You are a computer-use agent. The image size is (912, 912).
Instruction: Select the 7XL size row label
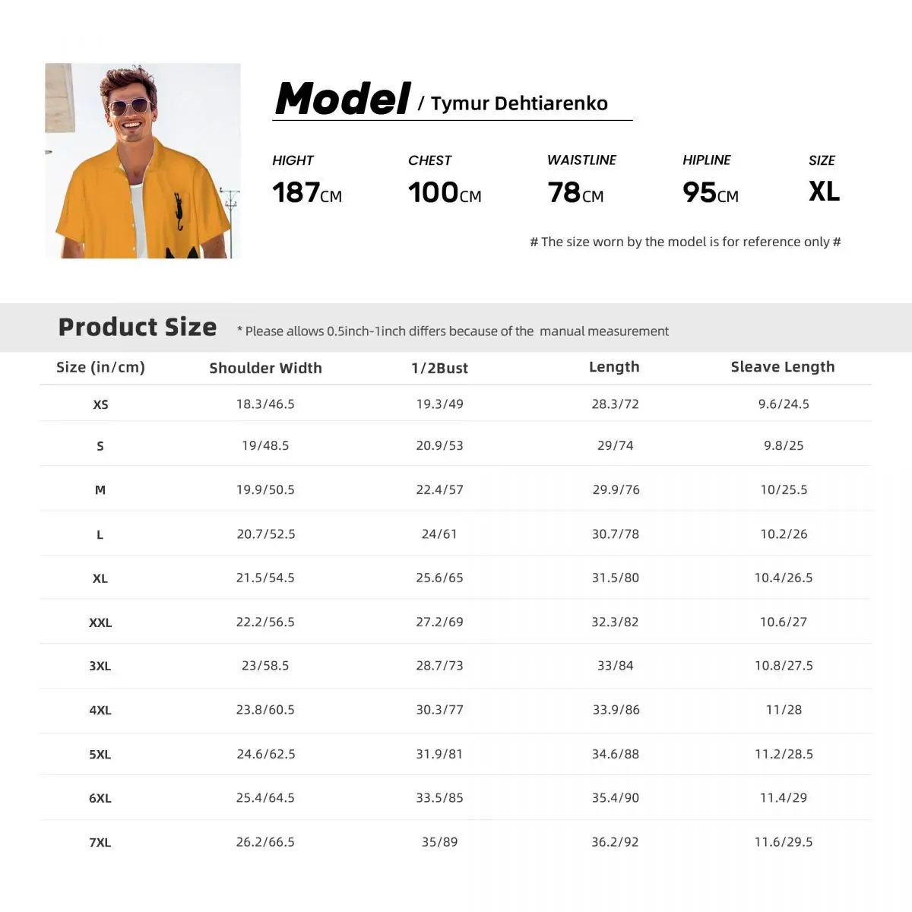pos(100,842)
